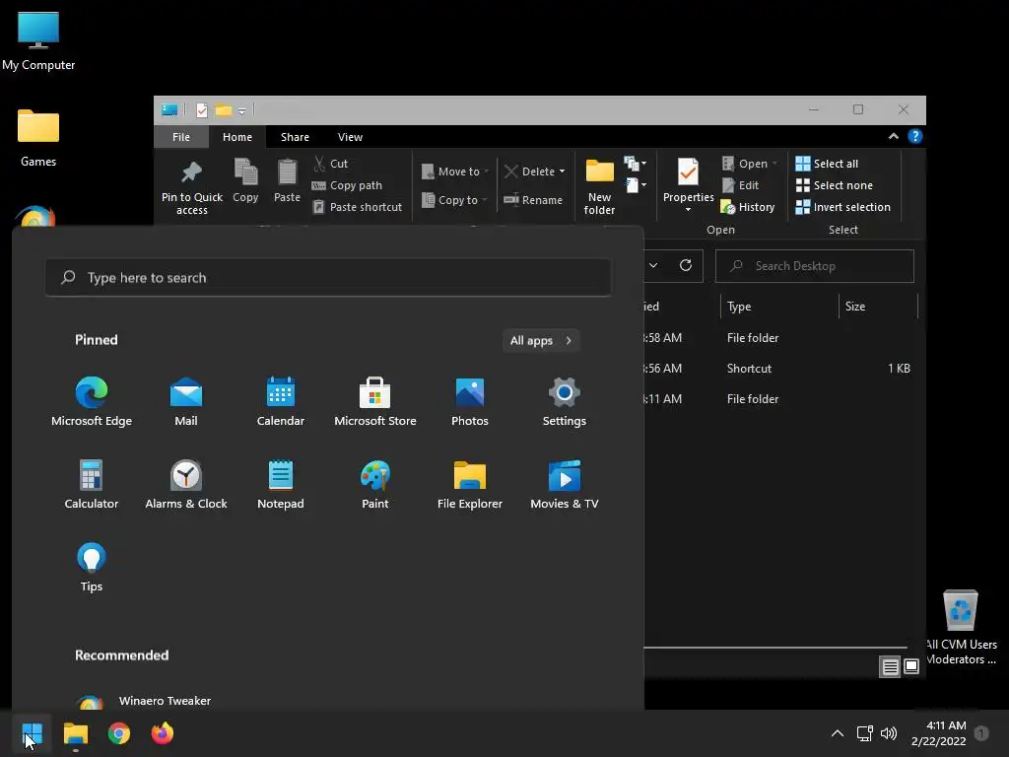Sort by the Size column header

[x=878, y=307]
